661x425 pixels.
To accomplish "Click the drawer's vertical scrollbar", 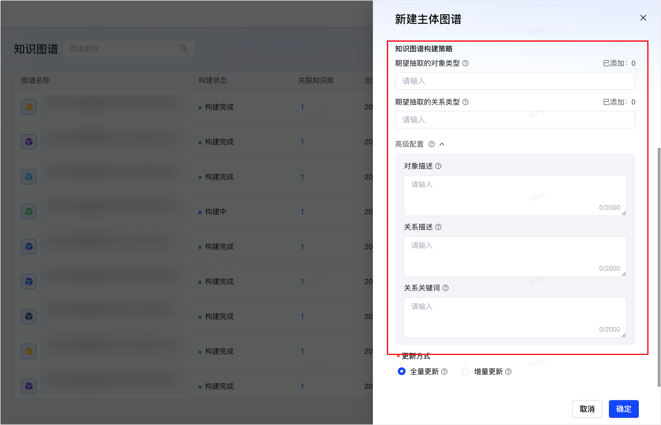I will point(659,267).
